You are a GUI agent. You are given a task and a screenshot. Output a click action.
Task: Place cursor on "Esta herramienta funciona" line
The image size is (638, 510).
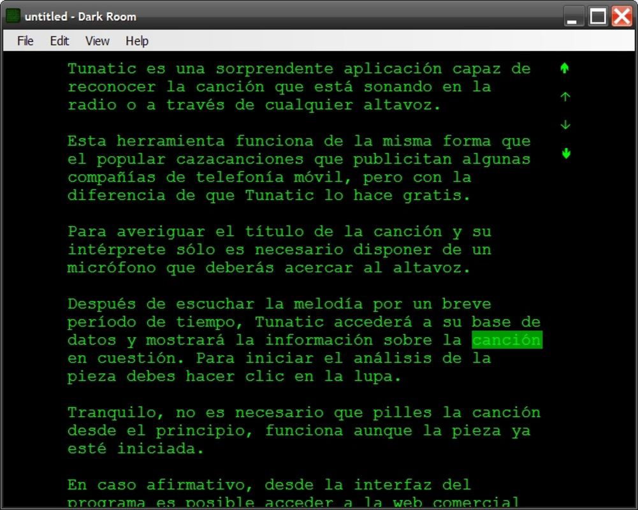point(299,141)
